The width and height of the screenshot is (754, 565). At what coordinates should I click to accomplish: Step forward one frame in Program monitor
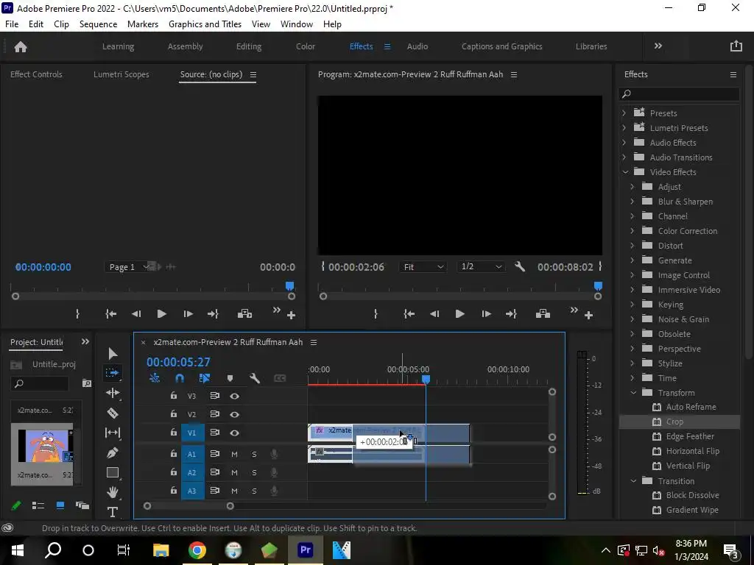[x=486, y=313]
